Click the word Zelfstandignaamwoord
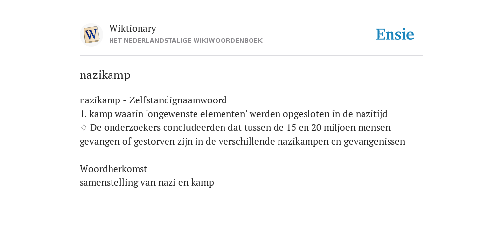Viewport: 503px width, 251px height. [x=178, y=100]
